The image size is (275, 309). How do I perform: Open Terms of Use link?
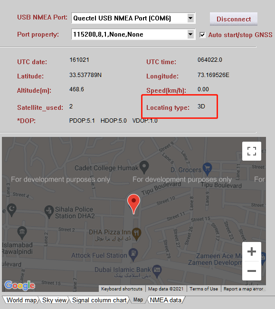click(204, 289)
